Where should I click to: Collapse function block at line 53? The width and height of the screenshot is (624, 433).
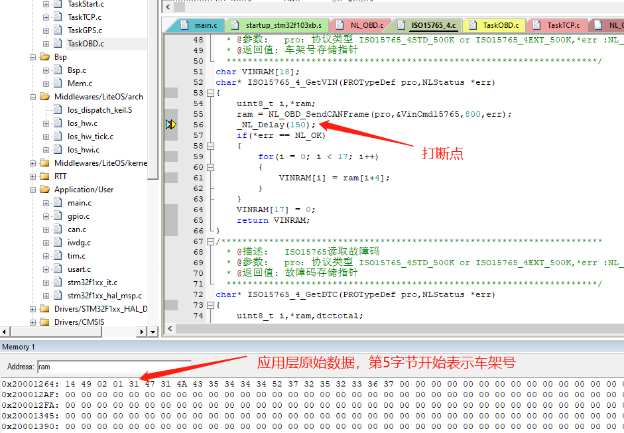tap(210, 93)
